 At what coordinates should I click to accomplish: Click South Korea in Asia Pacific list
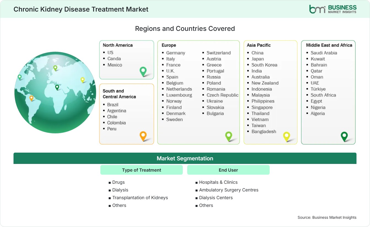point(264,65)
